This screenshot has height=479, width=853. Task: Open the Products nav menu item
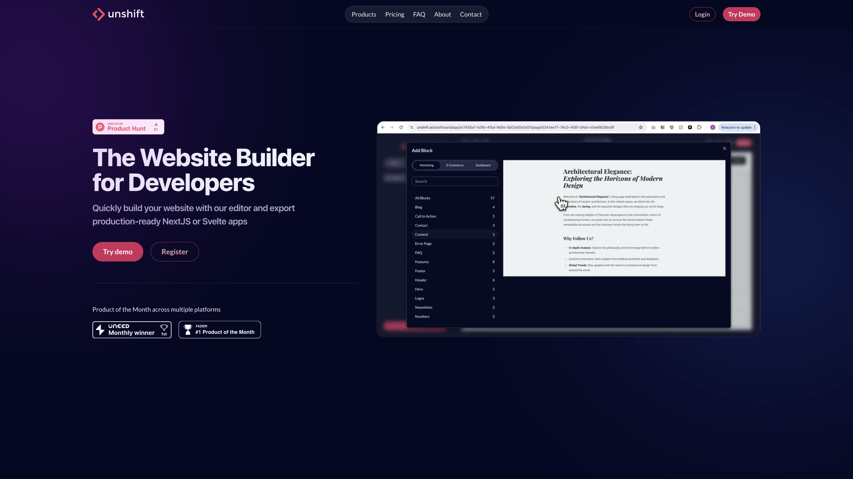(364, 14)
